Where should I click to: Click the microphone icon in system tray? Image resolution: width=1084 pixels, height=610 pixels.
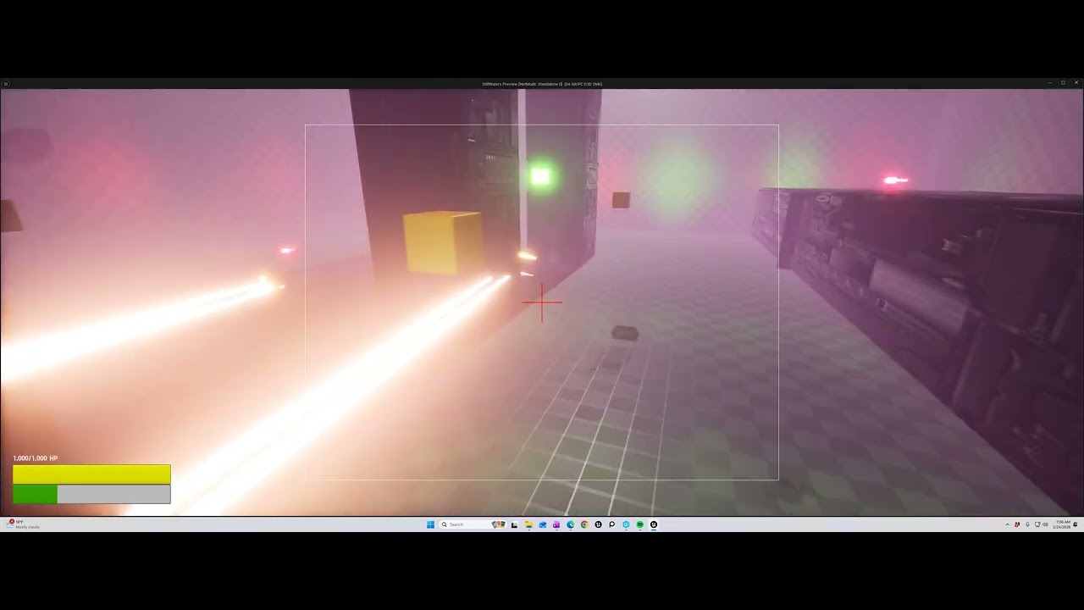coord(1027,524)
